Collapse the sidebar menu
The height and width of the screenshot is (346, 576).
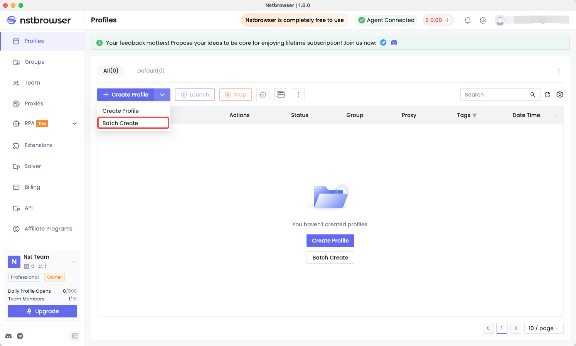click(x=75, y=336)
